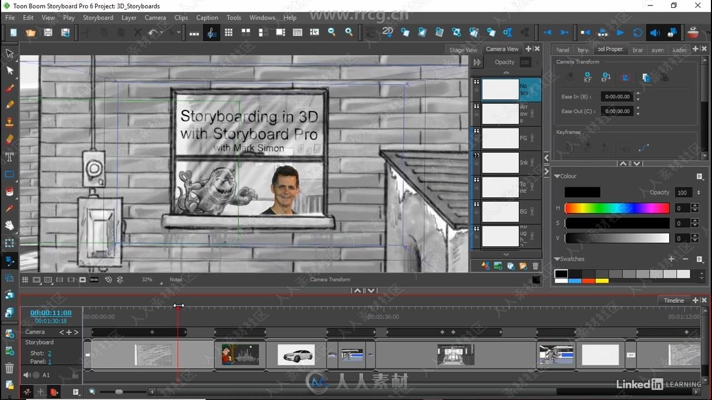Increase Hue value stepper
The width and height of the screenshot is (712, 400).
coord(695,206)
